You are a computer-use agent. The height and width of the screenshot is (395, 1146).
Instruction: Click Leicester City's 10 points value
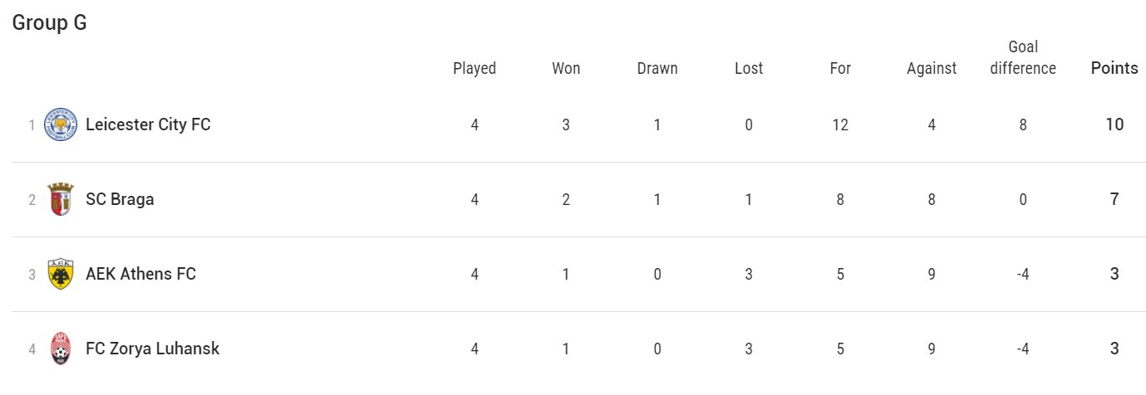1114,124
